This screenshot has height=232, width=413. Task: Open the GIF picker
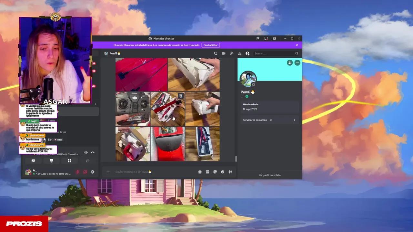point(207,172)
